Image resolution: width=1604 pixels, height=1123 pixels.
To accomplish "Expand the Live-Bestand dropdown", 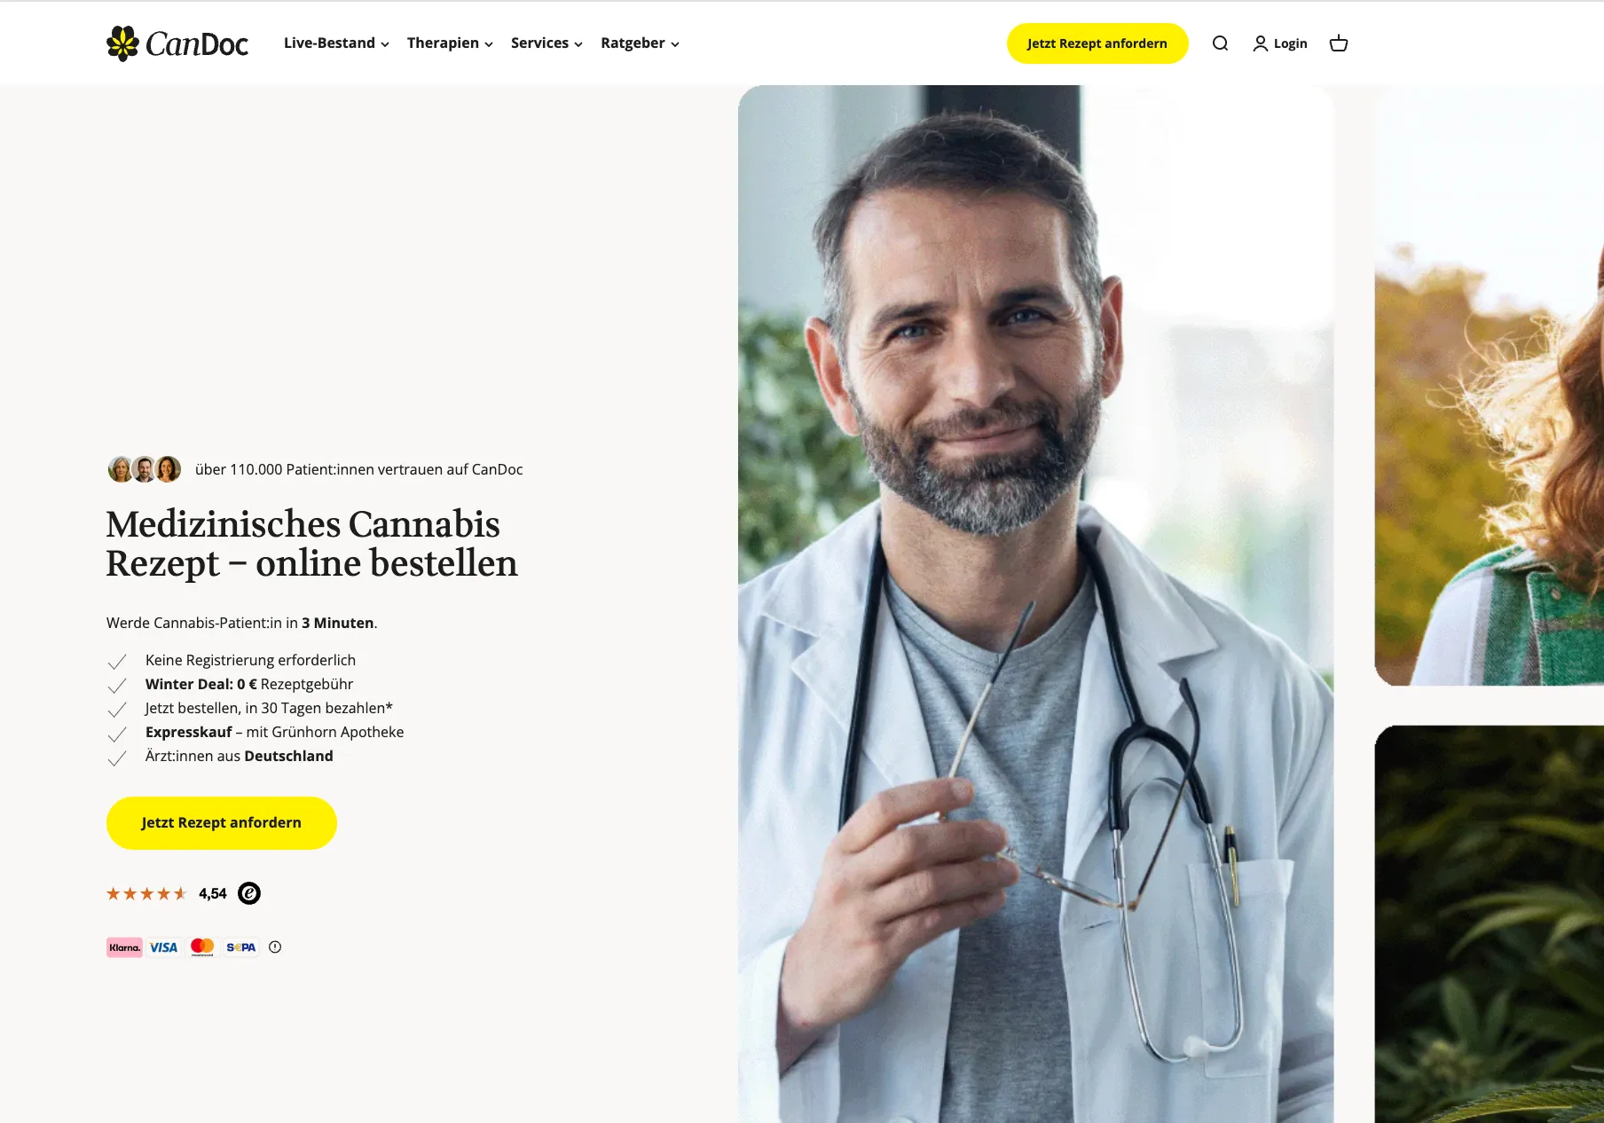I will pos(336,43).
